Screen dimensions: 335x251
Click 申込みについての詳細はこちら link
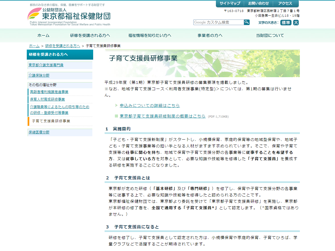click(x=150, y=106)
